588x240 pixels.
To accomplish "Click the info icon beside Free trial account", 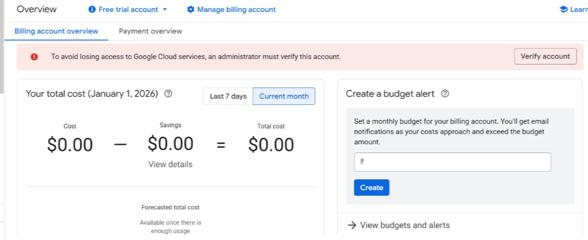I will click(x=92, y=9).
